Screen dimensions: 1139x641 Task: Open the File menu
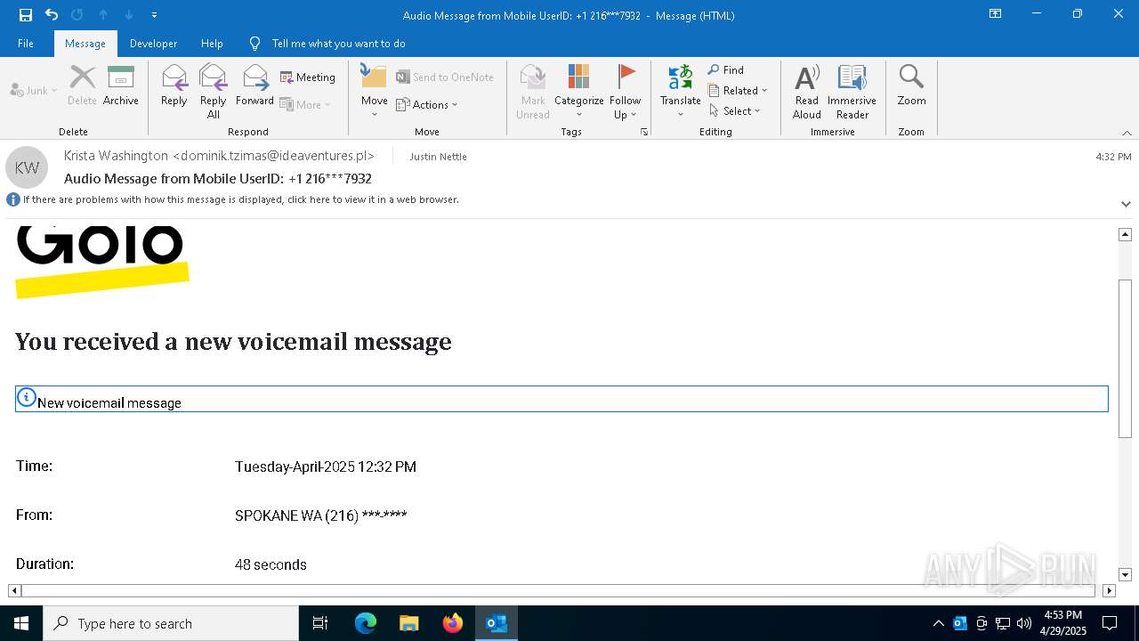(26, 44)
